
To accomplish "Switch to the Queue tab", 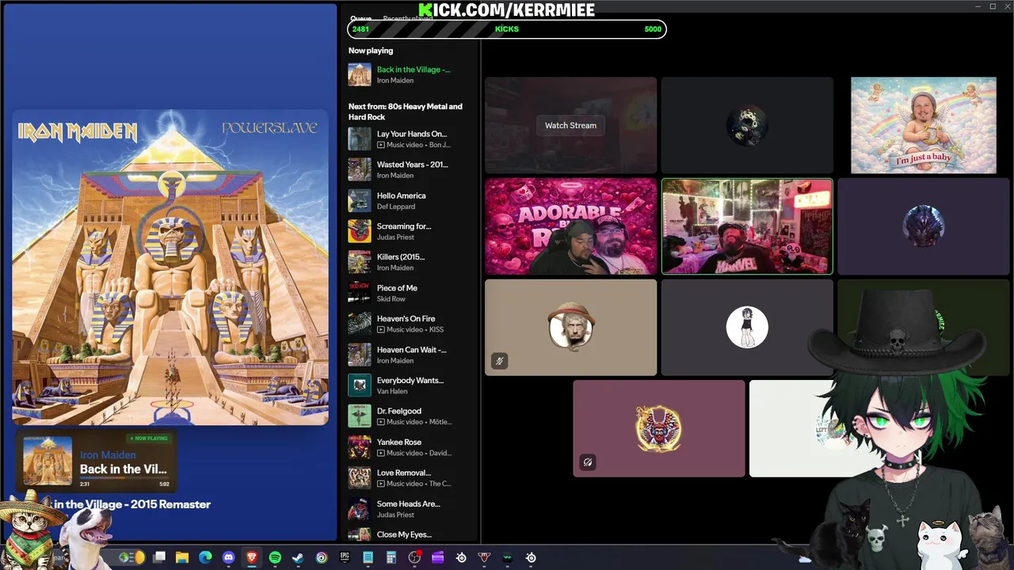I will click(361, 19).
